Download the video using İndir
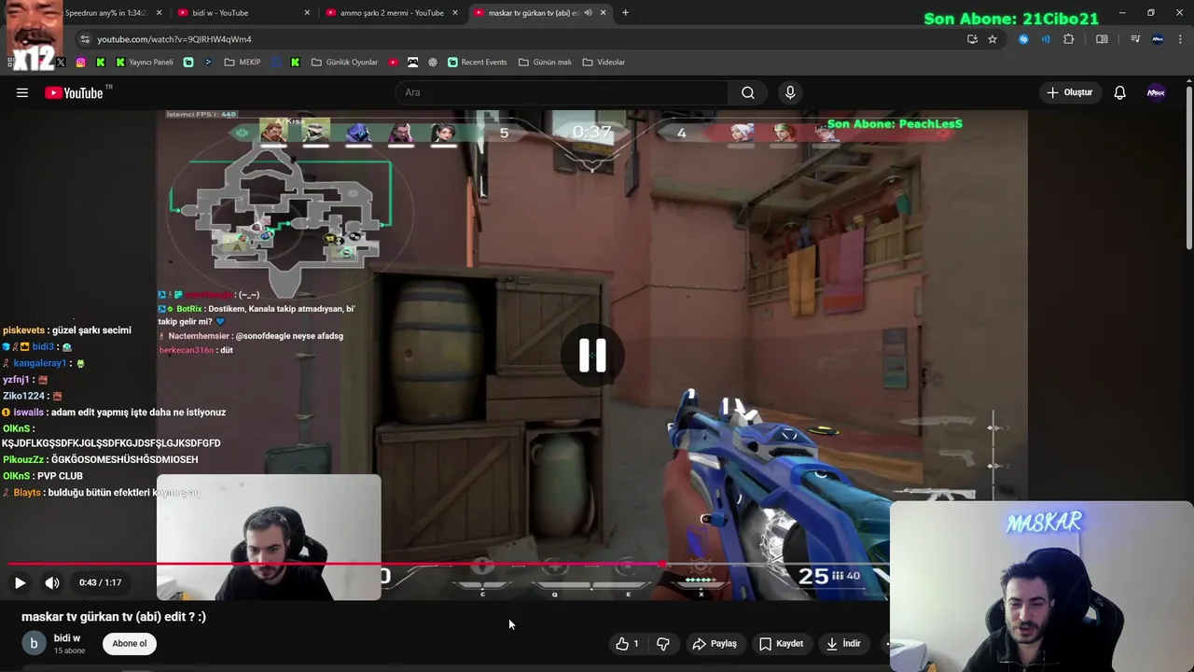The height and width of the screenshot is (672, 1194). pos(843,643)
